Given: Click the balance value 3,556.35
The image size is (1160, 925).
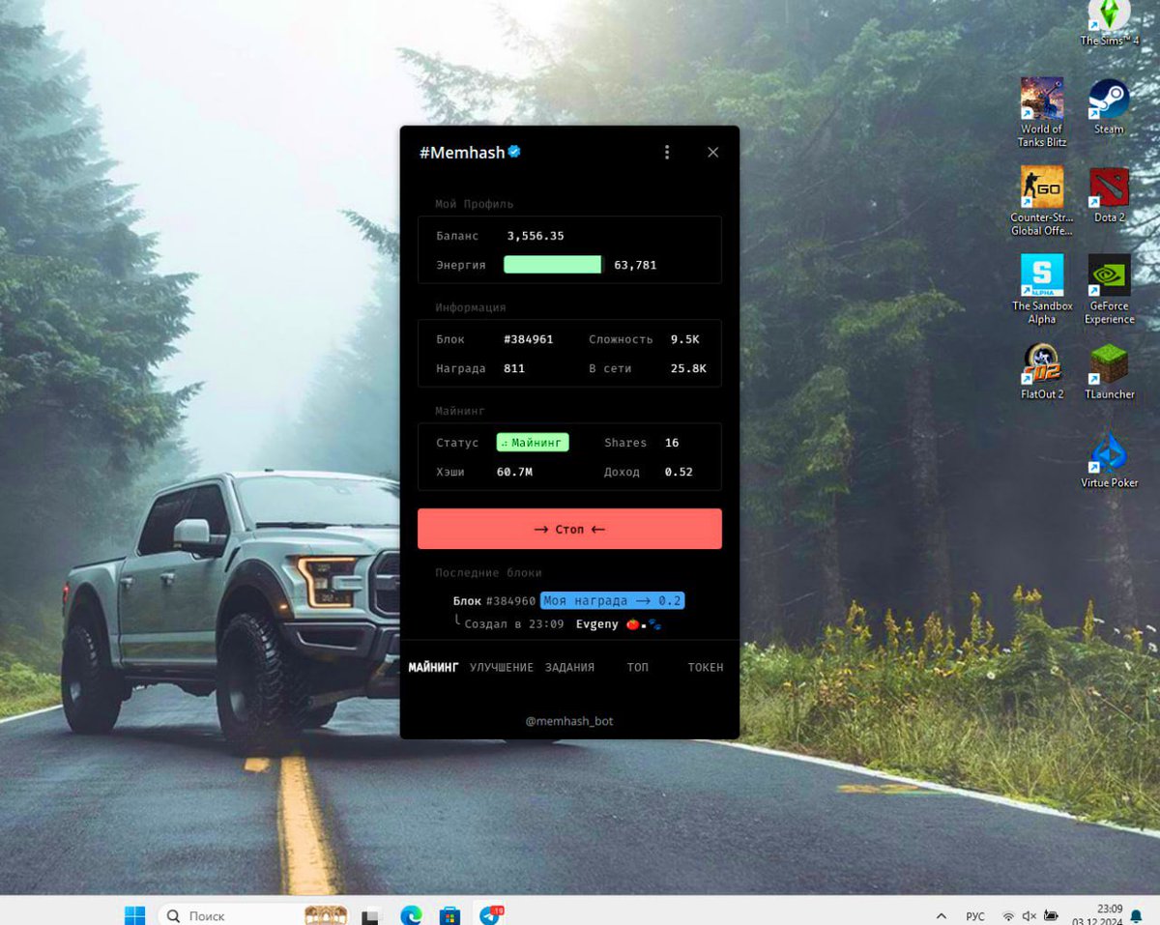Looking at the screenshot, I should coord(536,236).
